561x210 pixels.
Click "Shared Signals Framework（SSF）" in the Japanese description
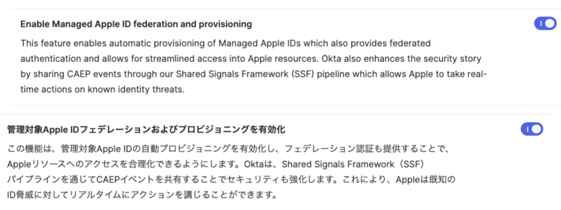pos(353,164)
